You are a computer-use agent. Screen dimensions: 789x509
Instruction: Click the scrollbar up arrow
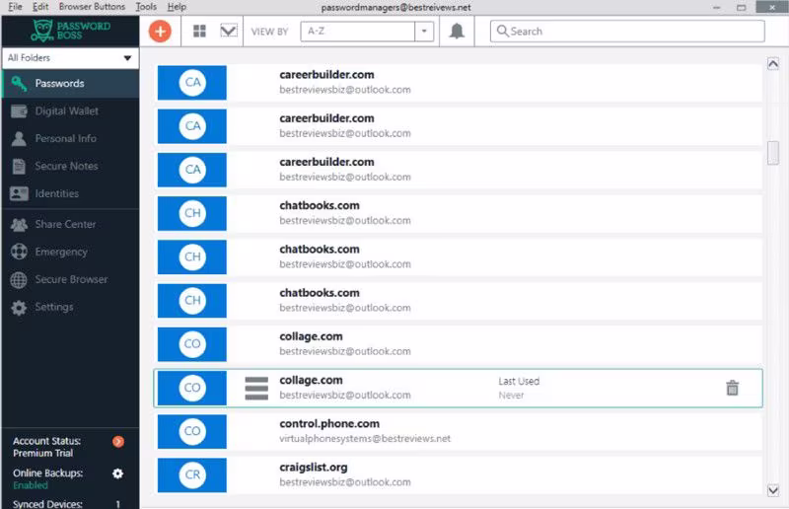(x=773, y=64)
